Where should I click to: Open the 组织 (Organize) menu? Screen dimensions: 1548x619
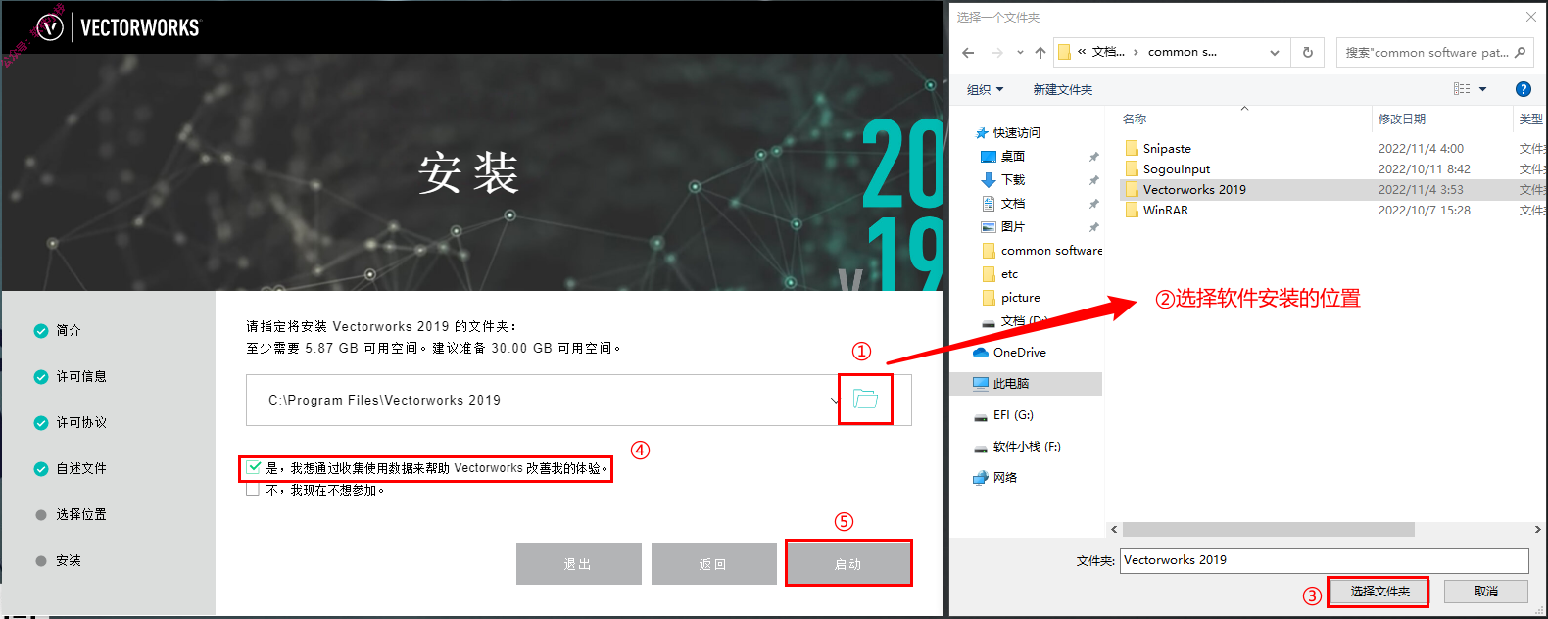985,89
